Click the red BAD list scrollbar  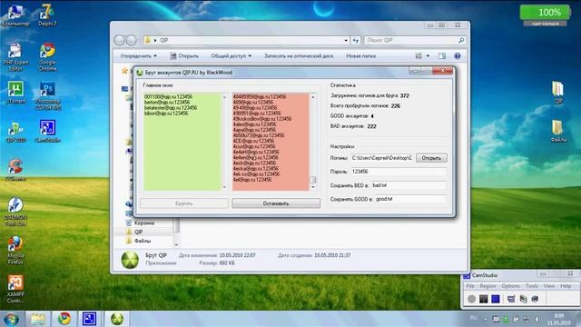click(313, 142)
